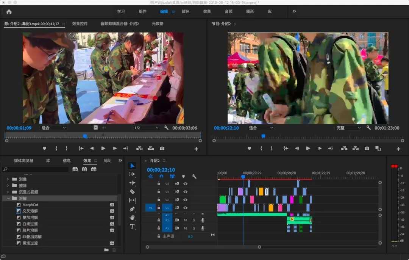This screenshot has width=409, height=260.
Task: Click the blue playhead on timeline ruler
Action: pyautogui.click(x=243, y=177)
